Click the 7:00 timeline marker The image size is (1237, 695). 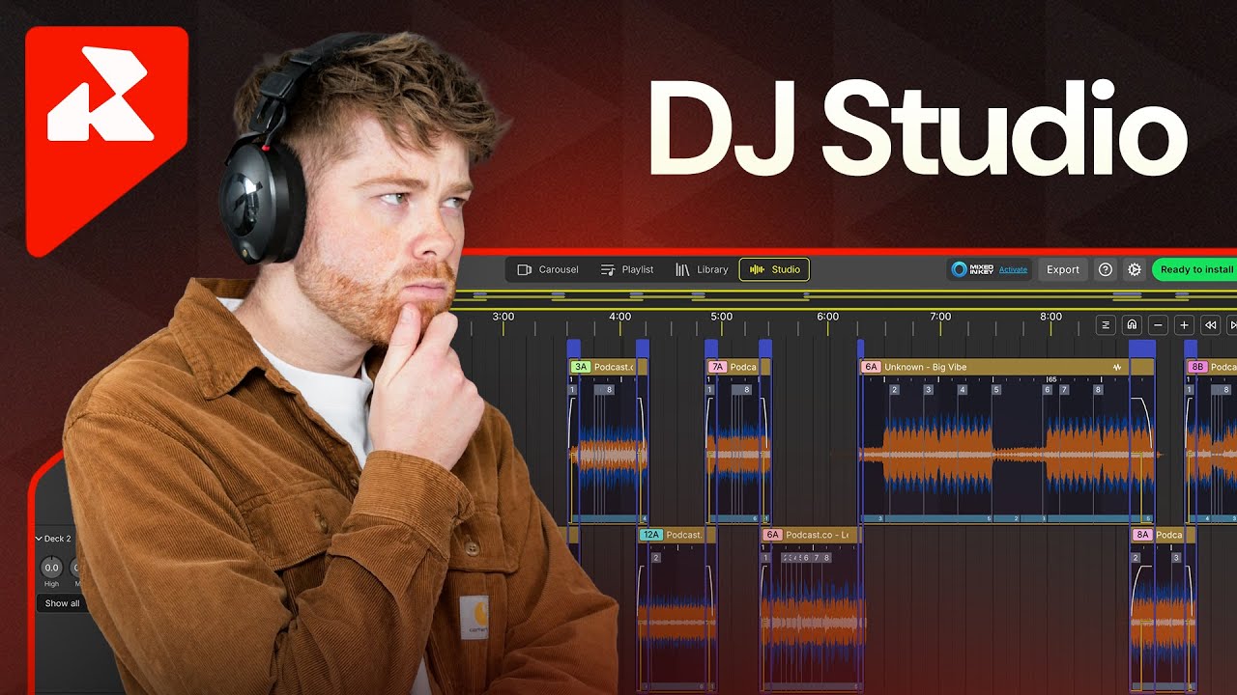940,317
